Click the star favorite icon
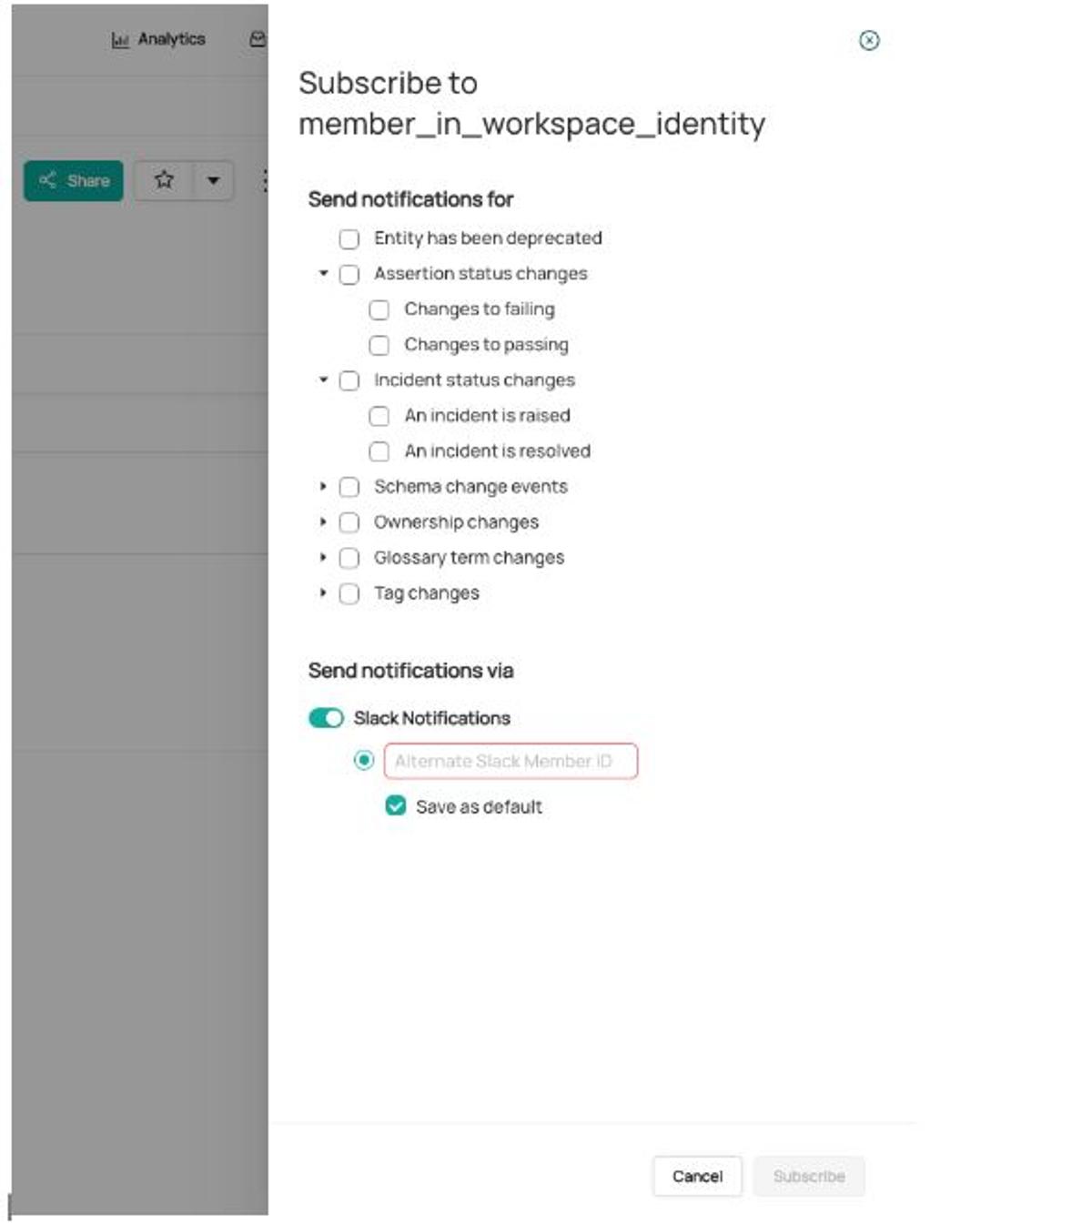The height and width of the screenshot is (1224, 1092). click(x=164, y=179)
